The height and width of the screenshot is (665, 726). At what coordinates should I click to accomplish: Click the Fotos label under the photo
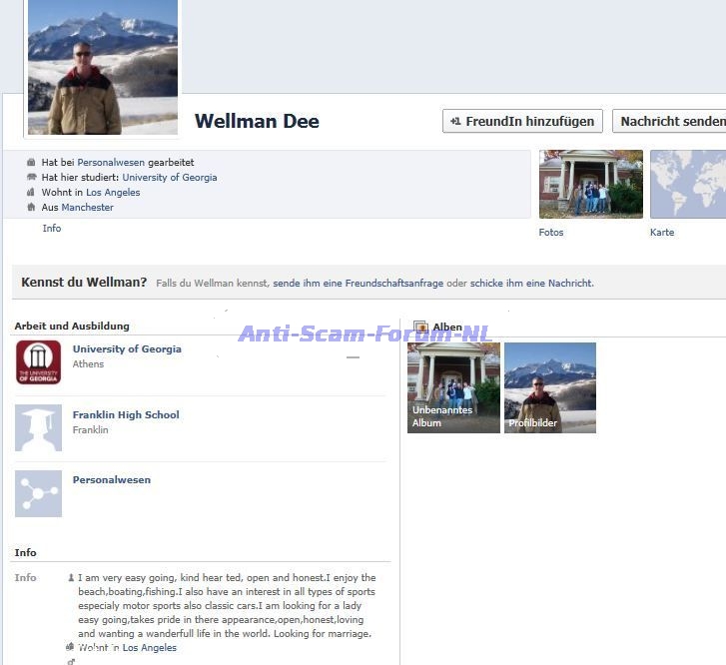tap(551, 232)
